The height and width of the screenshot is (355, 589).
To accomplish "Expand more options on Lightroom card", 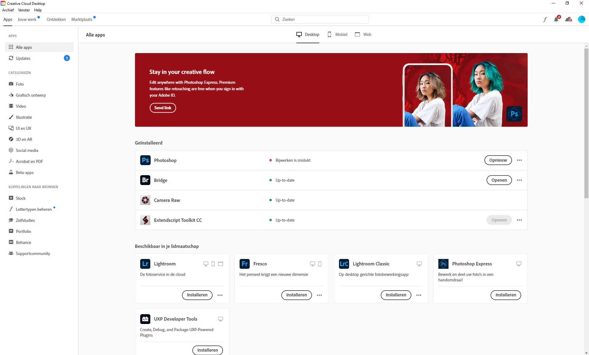I will 220,295.
